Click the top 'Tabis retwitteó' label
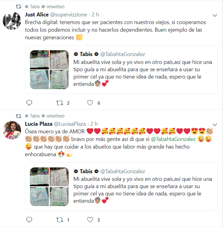223x228 pixels. click(x=45, y=7)
